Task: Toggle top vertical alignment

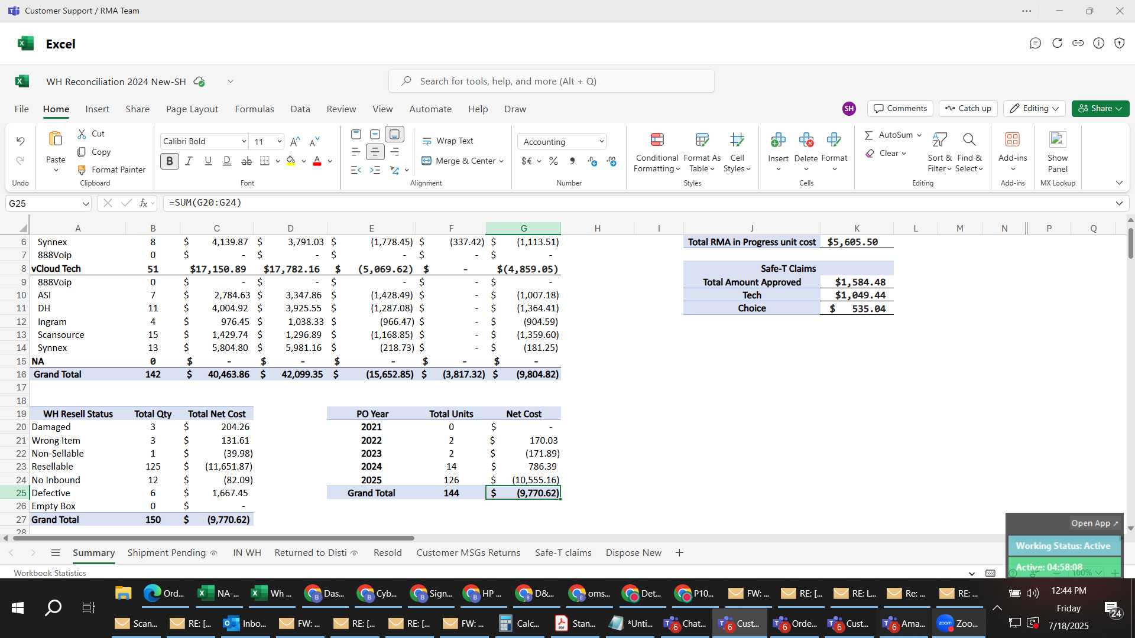Action: (x=356, y=134)
